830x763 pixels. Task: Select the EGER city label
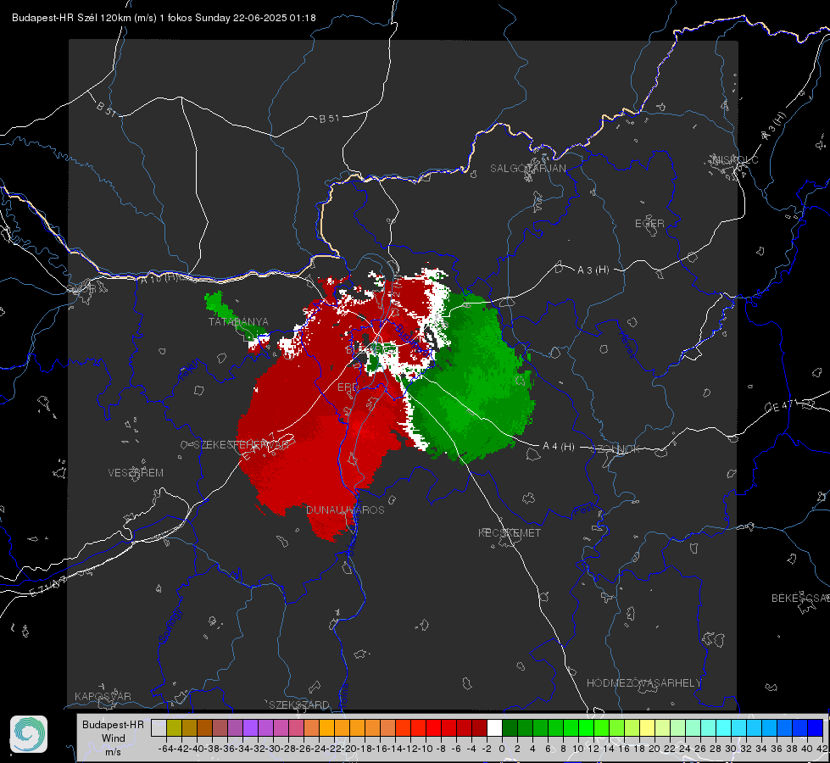[x=649, y=224]
